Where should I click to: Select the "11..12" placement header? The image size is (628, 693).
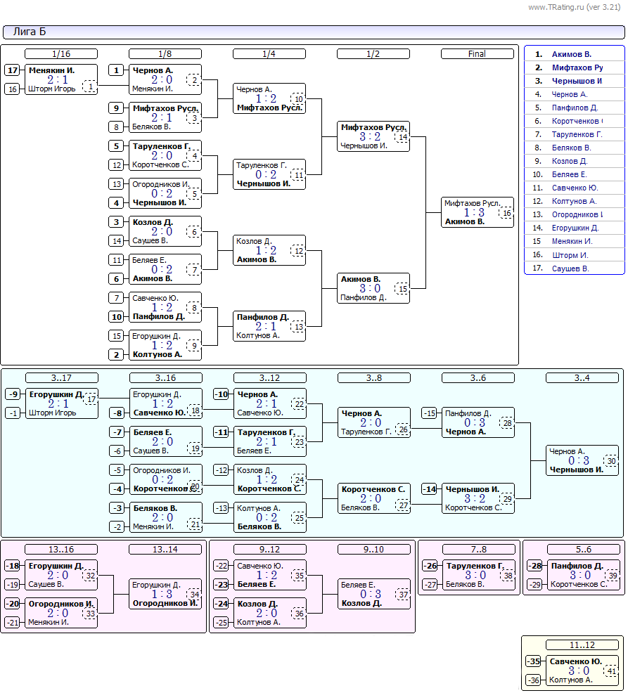pos(582,645)
